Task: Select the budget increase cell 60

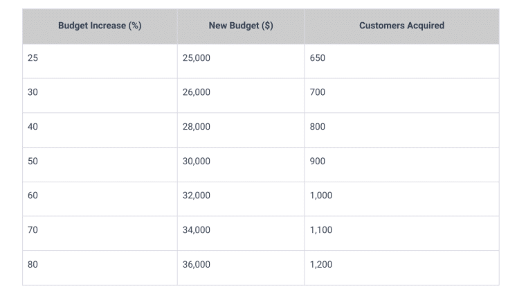Action: pyautogui.click(x=100, y=199)
